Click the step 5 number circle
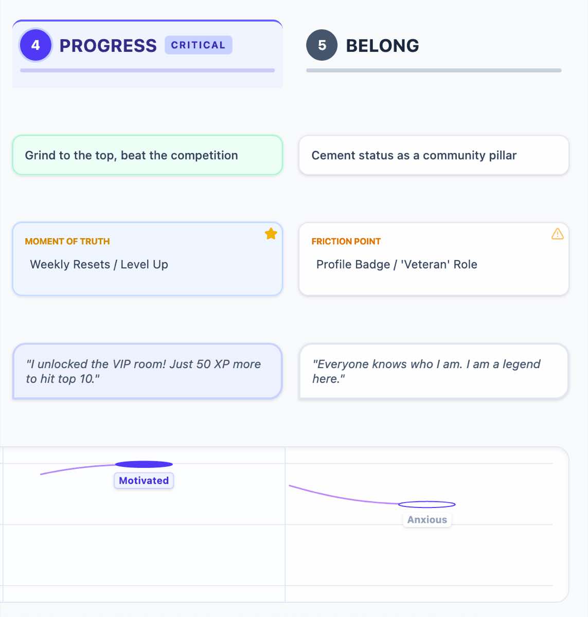Image resolution: width=588 pixels, height=617 pixels. pos(322,45)
